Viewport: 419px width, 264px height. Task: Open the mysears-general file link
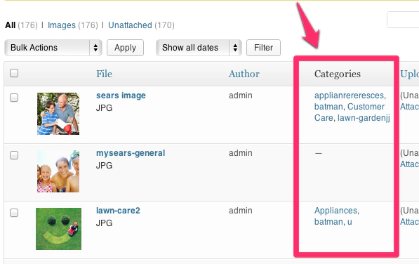(x=131, y=153)
